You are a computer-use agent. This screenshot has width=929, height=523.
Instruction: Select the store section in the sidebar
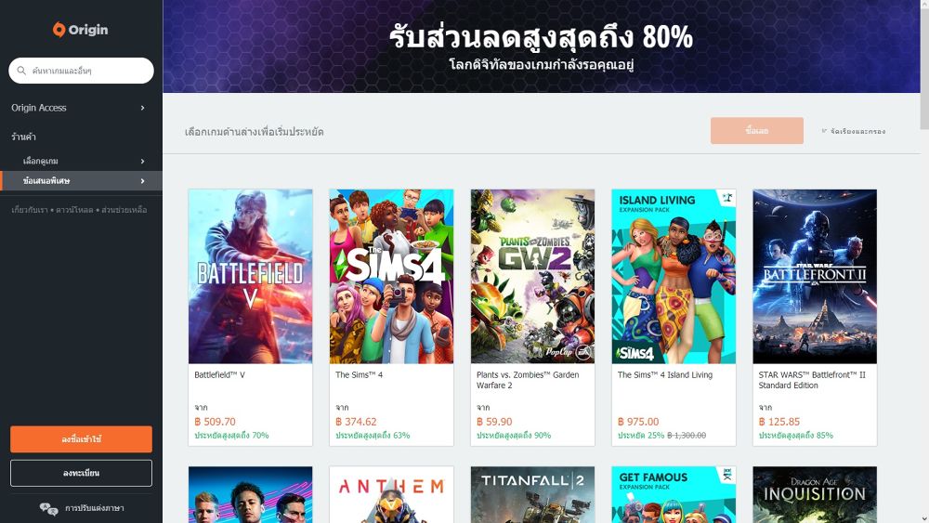pos(24,137)
